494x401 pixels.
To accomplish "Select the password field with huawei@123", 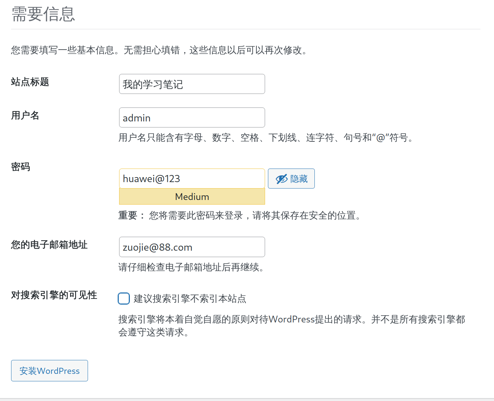I will point(192,179).
